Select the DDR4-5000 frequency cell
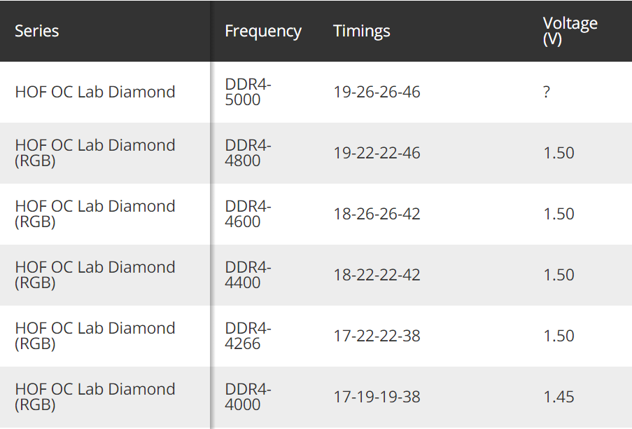Screen dimensions: 632x429 click(x=248, y=92)
